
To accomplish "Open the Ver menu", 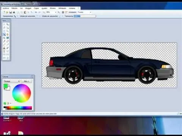I will [21, 8].
